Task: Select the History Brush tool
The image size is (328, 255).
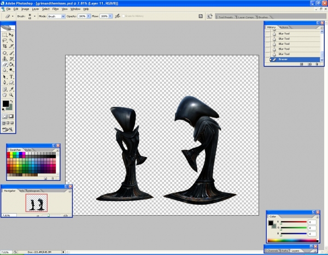Action: click(11, 59)
